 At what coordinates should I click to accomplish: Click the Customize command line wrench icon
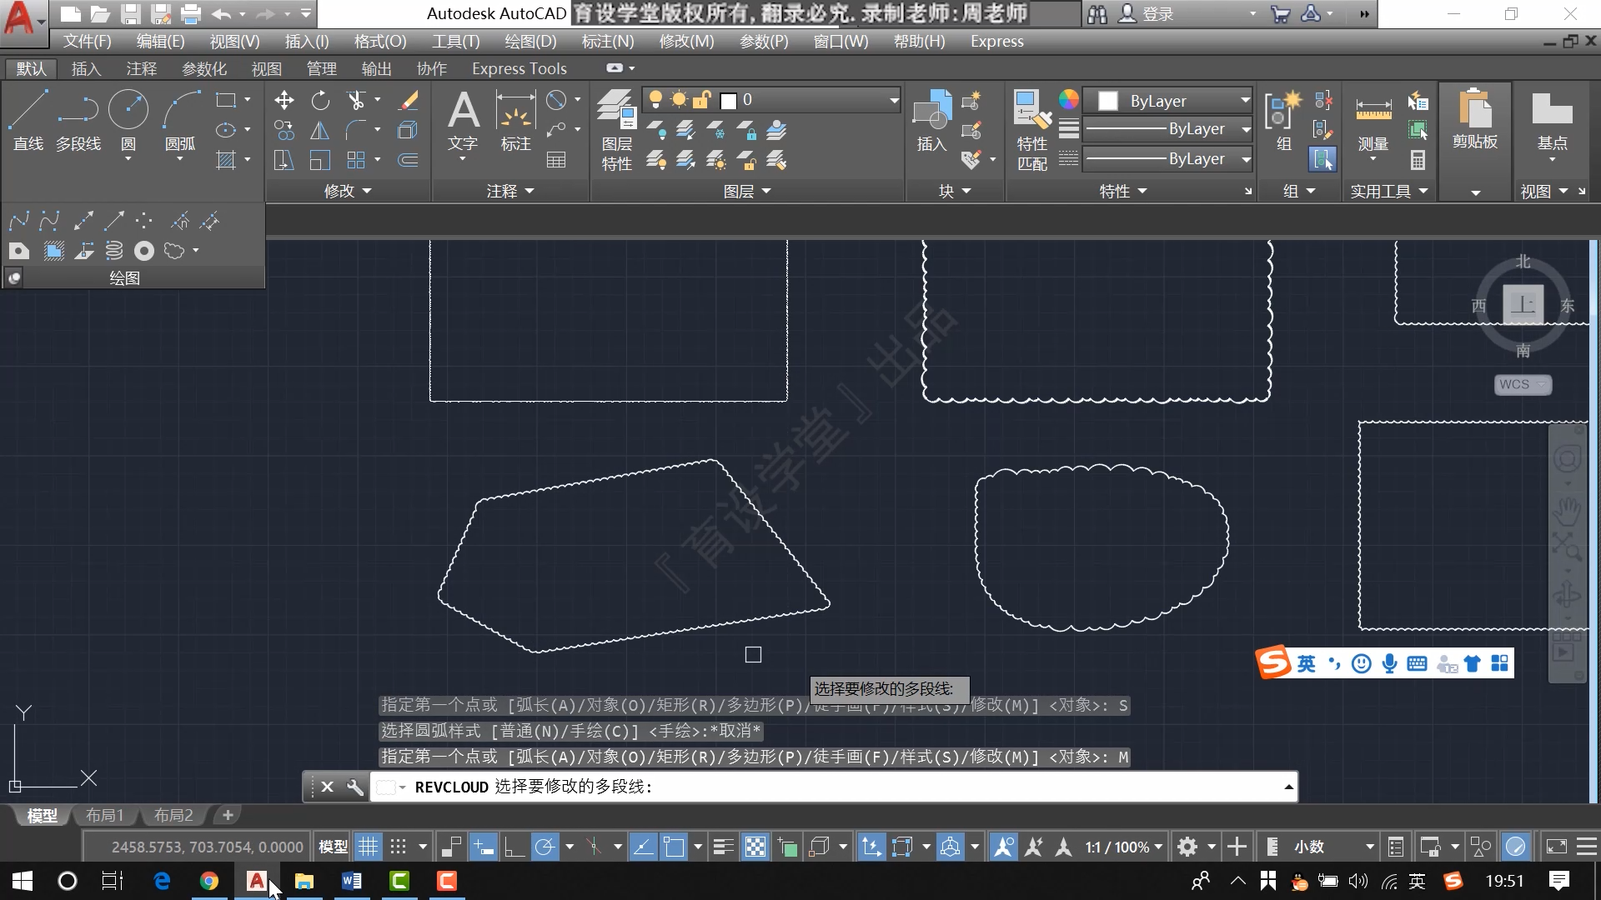355,787
